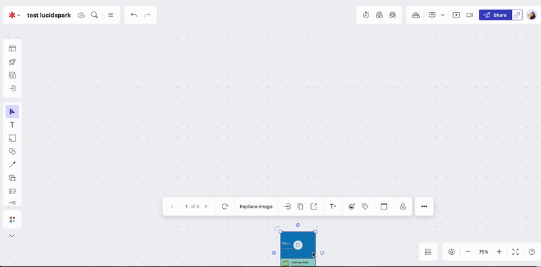Viewport: 541px width, 267px height.
Task: Click the Share button
Action: click(x=495, y=15)
